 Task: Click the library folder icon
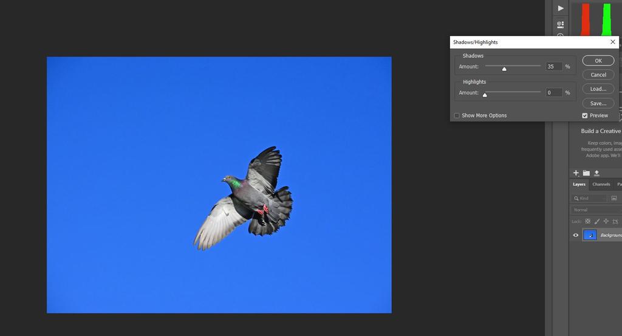coord(586,173)
